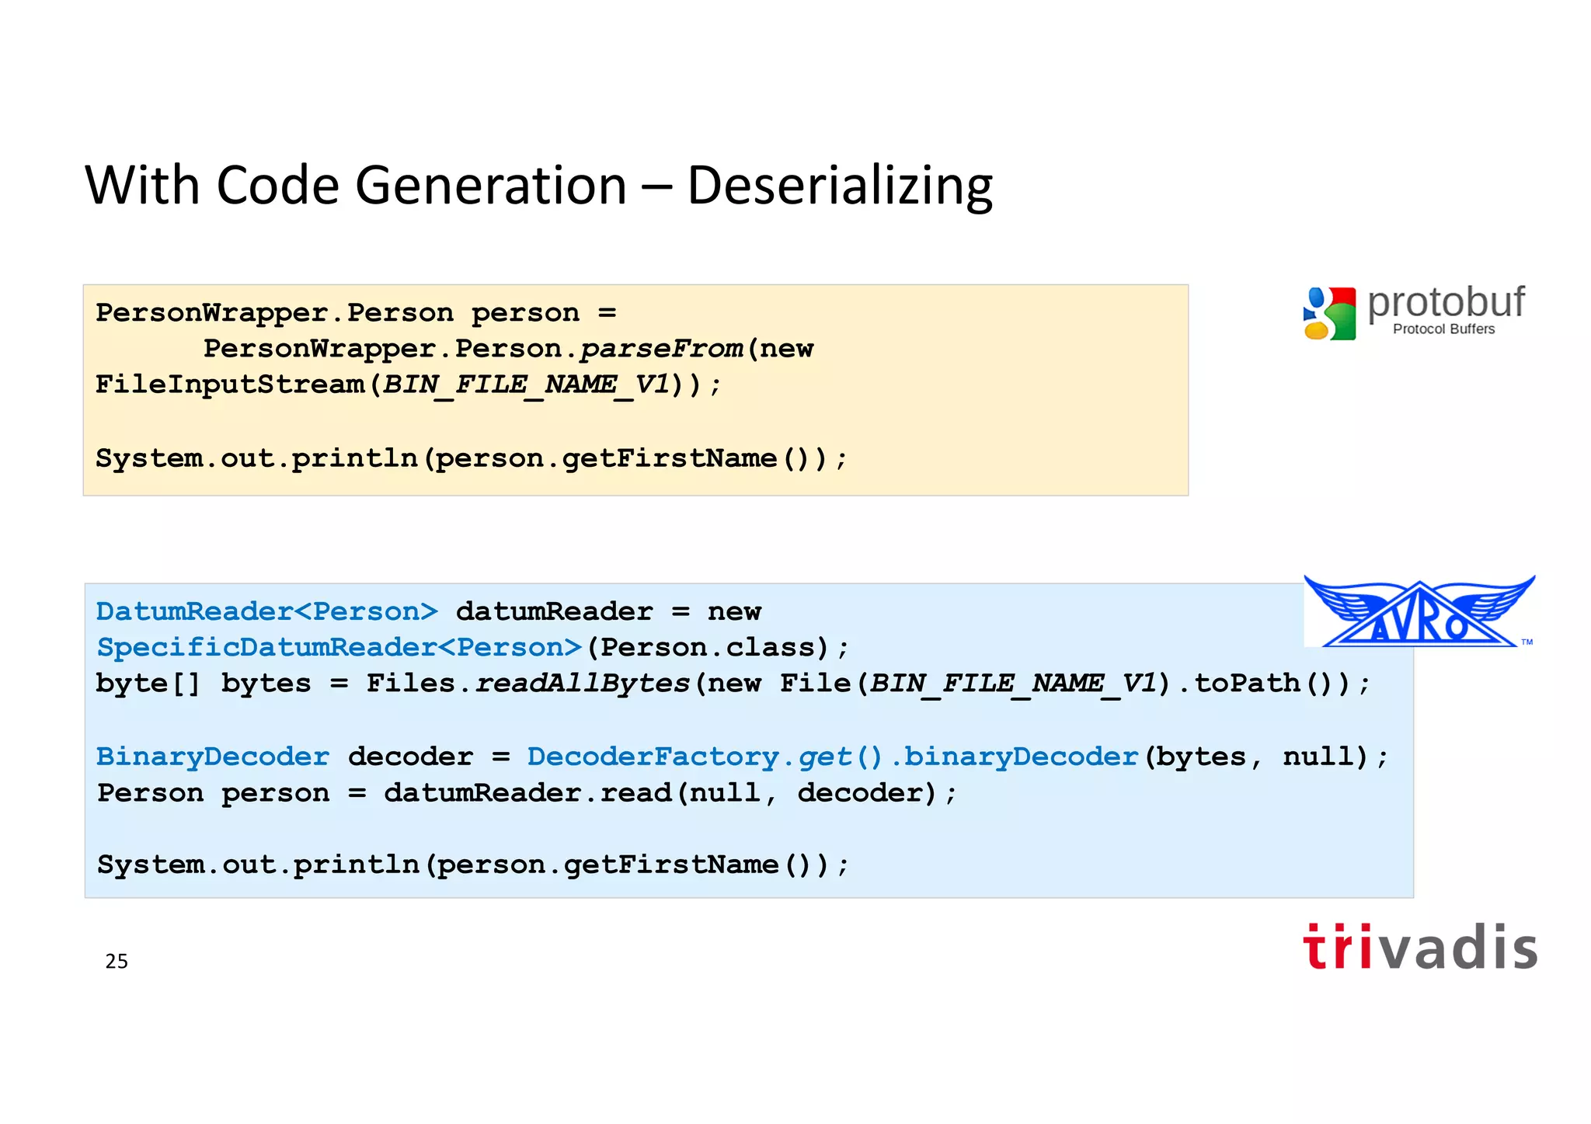Screen dimensions: 1591x1124
Task: Click 'byte[] bytes = Files.readAllBytes' line
Action: [733, 684]
